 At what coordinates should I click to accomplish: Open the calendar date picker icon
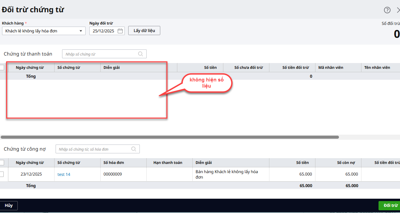[x=120, y=31]
